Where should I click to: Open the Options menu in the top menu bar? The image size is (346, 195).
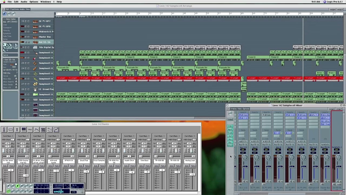point(34,2)
